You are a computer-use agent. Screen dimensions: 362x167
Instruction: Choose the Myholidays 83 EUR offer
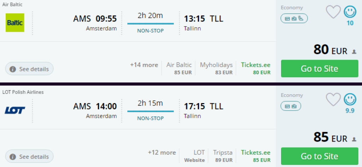[216, 68]
